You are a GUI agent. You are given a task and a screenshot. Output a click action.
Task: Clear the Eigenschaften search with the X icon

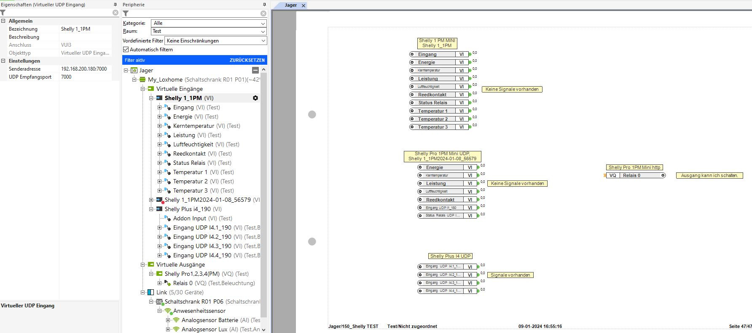(115, 13)
